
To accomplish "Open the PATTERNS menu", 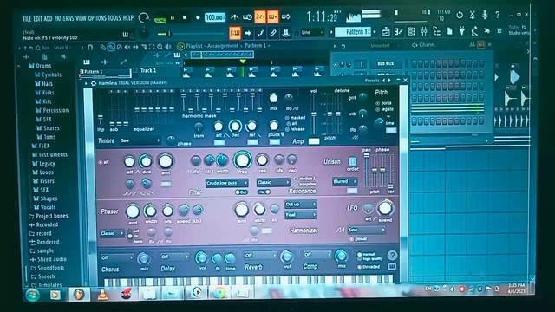I will (x=64, y=18).
